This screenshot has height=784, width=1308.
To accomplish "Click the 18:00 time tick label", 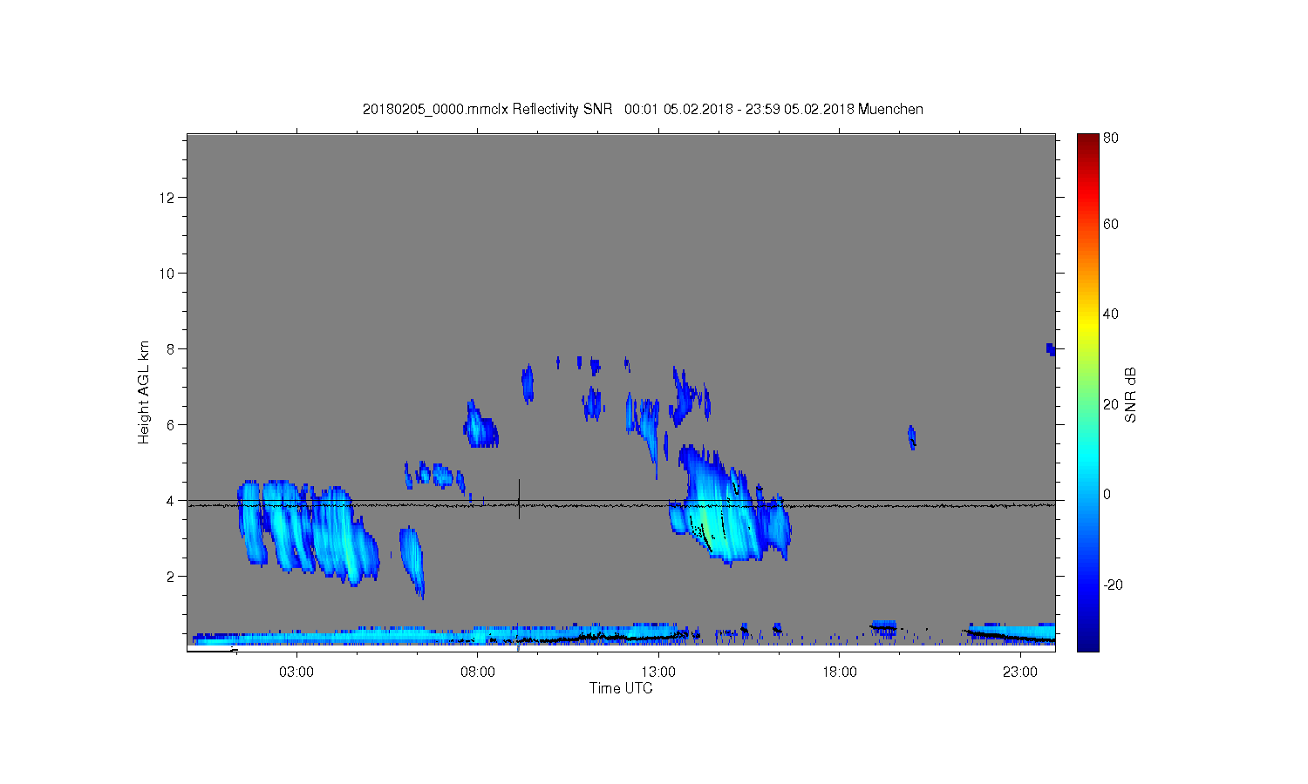I will point(840,672).
